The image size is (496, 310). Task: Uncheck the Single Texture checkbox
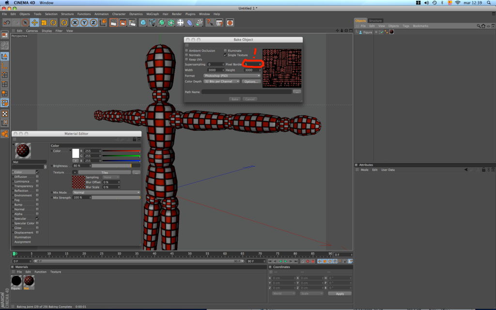coord(225,55)
